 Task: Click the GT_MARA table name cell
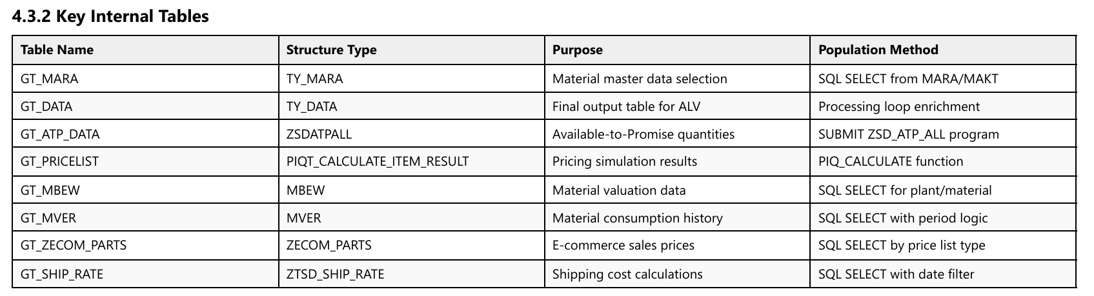click(x=49, y=79)
